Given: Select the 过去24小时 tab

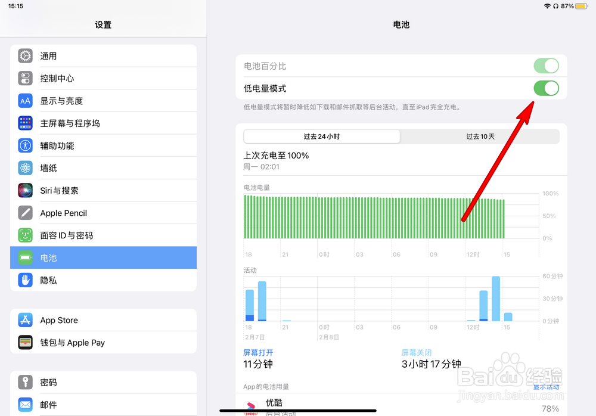Looking at the screenshot, I should click(x=321, y=136).
